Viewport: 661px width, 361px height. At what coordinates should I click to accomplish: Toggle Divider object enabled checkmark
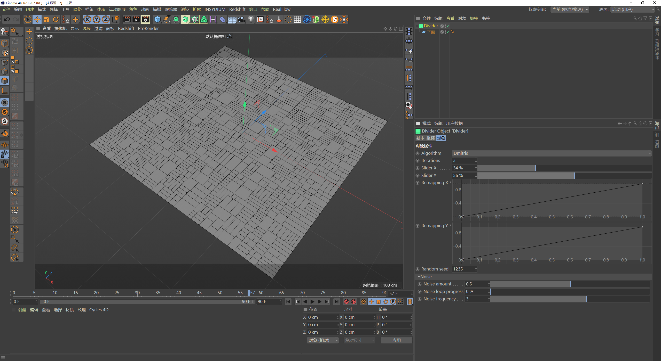point(448,26)
